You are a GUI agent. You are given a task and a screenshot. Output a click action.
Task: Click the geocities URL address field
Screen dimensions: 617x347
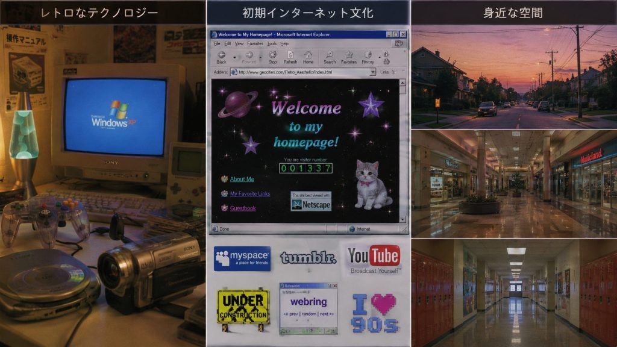303,72
